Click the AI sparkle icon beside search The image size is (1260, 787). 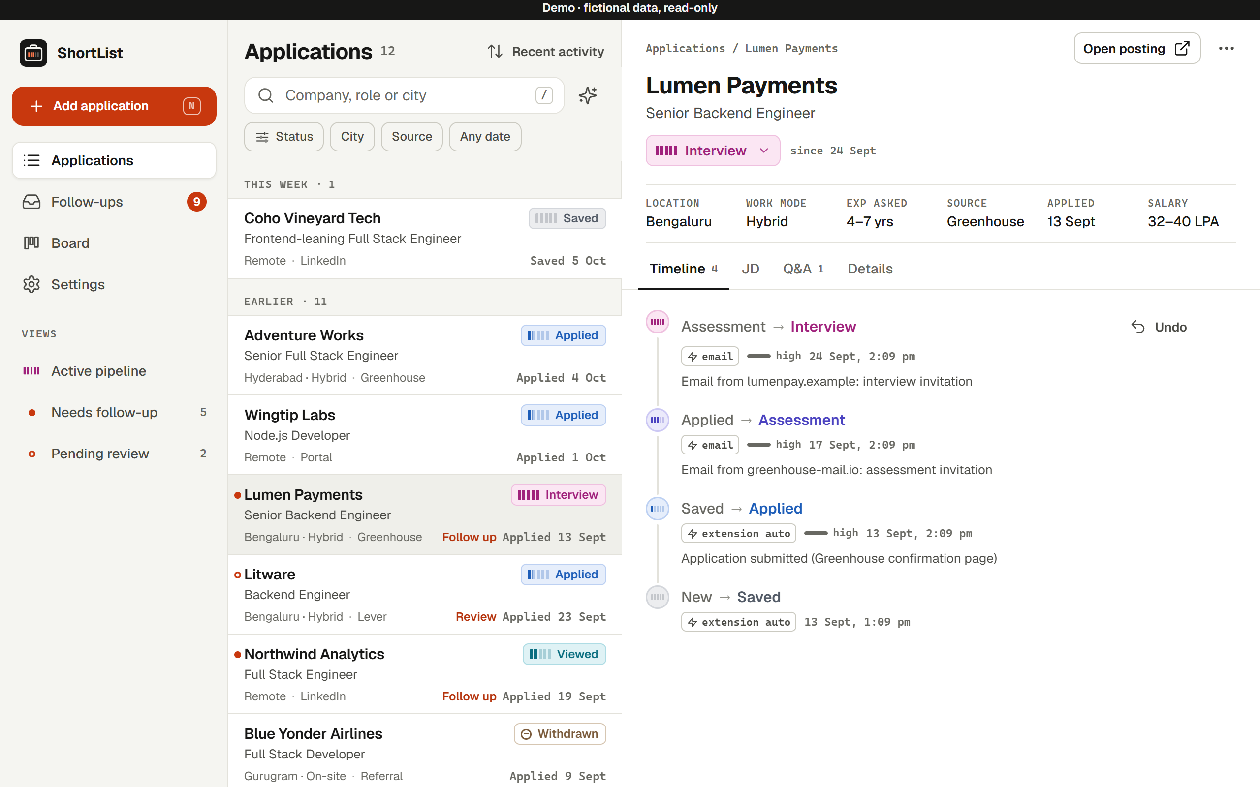coord(588,95)
